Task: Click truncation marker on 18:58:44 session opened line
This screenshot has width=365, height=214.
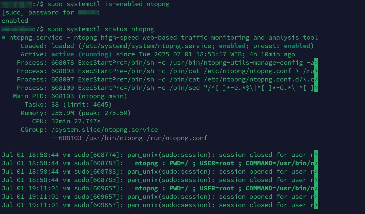Action: pyautogui.click(x=316, y=172)
